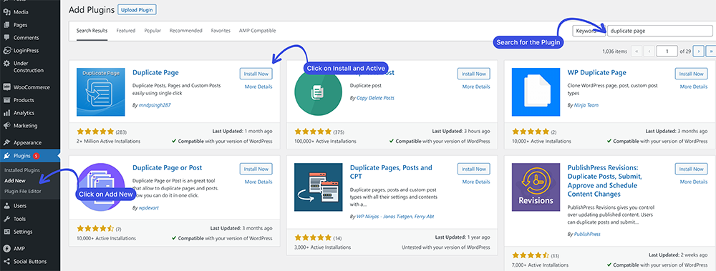The height and width of the screenshot is (271, 716).
Task: Click the Duplicate Pages, Posts and CPT thumbnail
Action: (319, 187)
